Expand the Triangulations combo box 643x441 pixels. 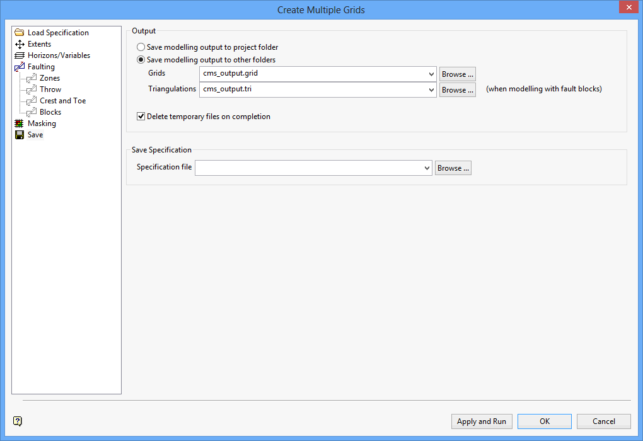click(432, 89)
